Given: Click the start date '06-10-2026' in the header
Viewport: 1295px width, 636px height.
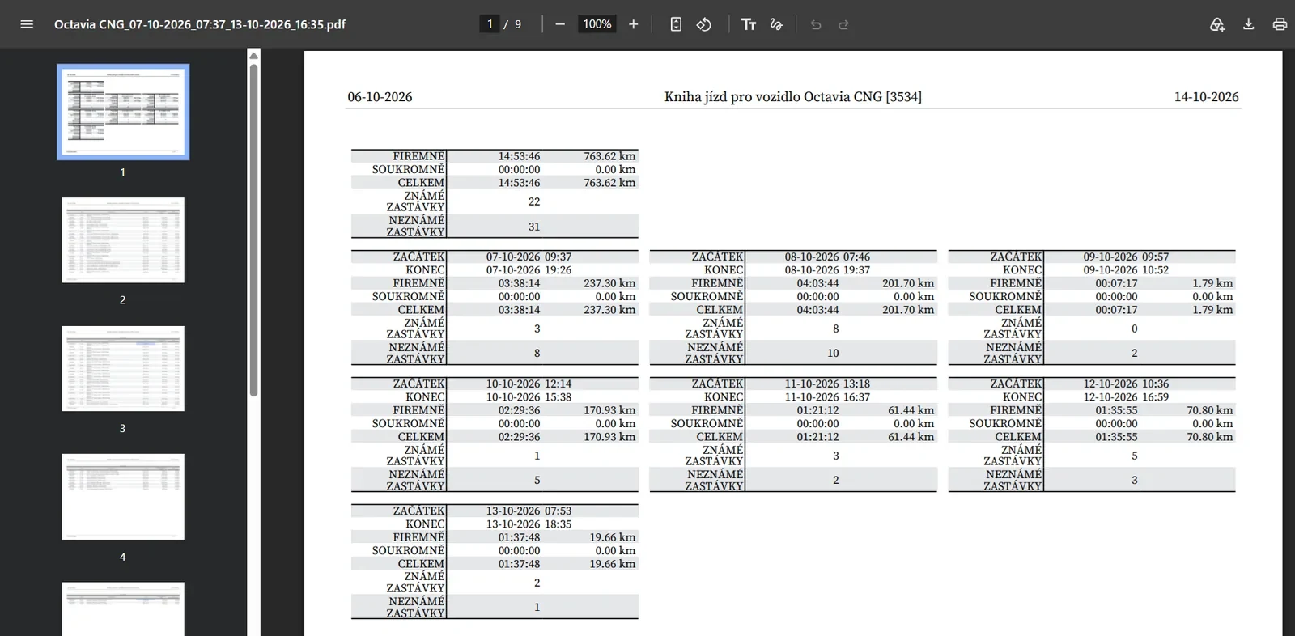Looking at the screenshot, I should (380, 97).
